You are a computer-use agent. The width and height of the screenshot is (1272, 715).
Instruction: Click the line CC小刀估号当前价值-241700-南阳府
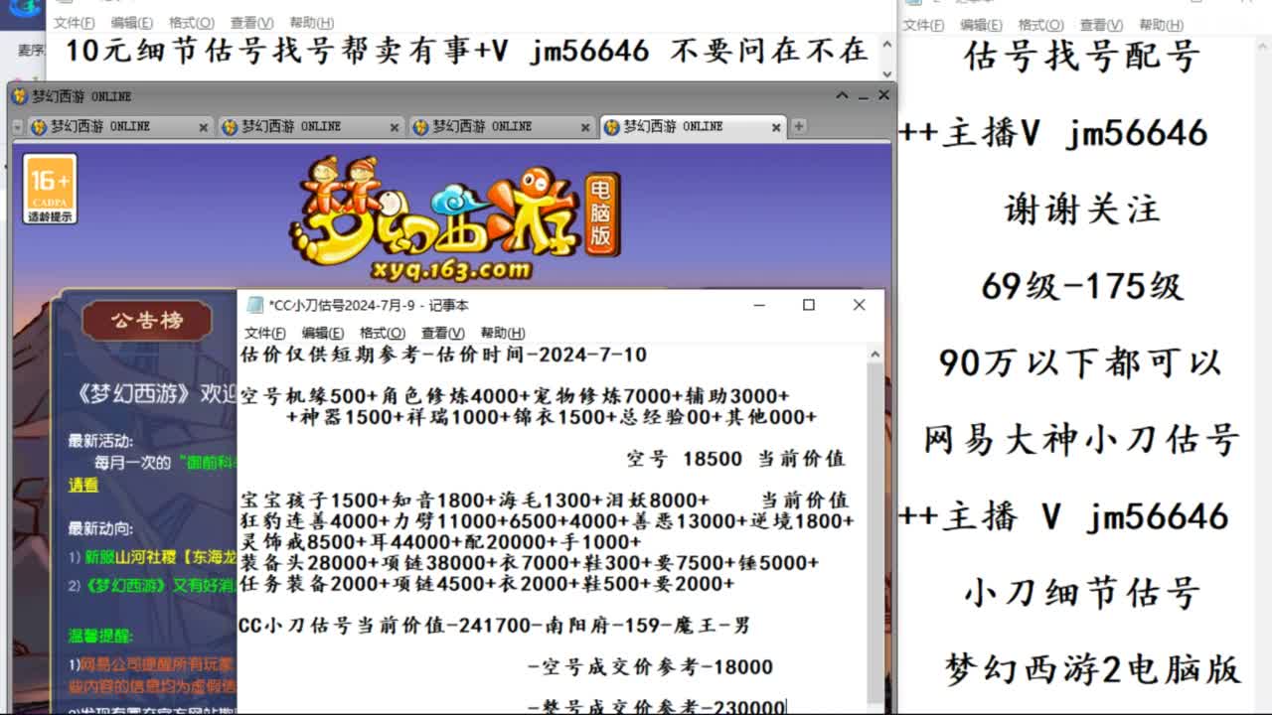pyautogui.click(x=495, y=626)
